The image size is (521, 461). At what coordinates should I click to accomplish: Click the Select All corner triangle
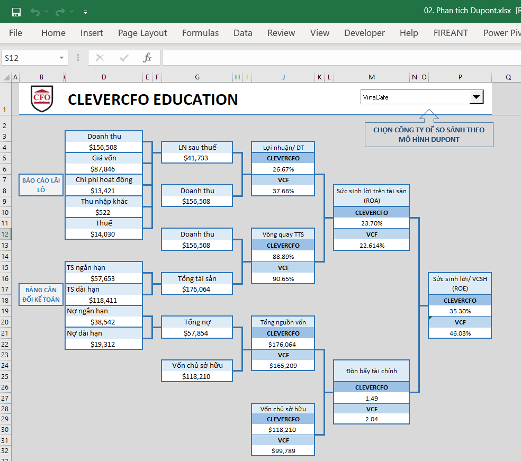[6, 77]
